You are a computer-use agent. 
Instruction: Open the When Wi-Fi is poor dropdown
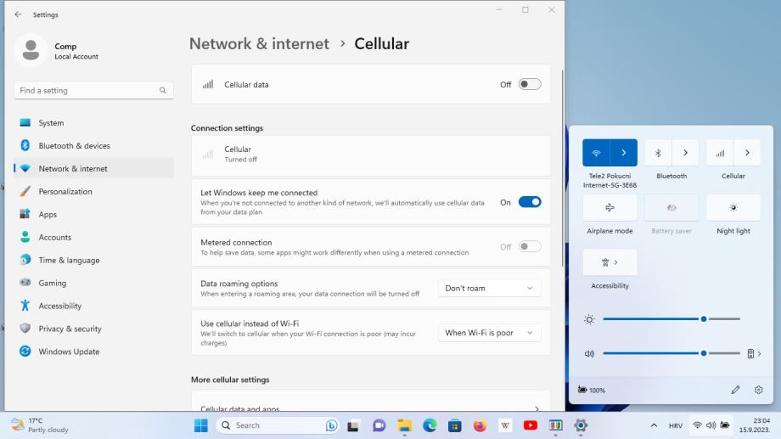point(489,332)
